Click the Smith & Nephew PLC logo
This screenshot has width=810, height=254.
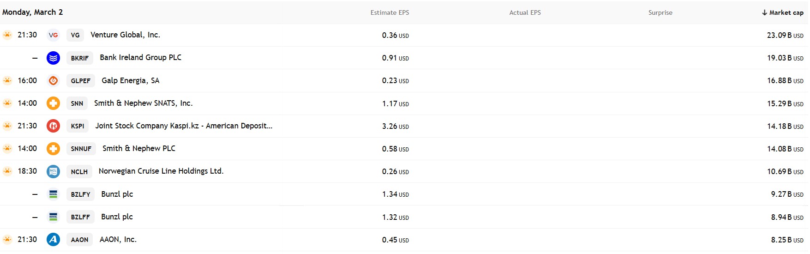[53, 149]
